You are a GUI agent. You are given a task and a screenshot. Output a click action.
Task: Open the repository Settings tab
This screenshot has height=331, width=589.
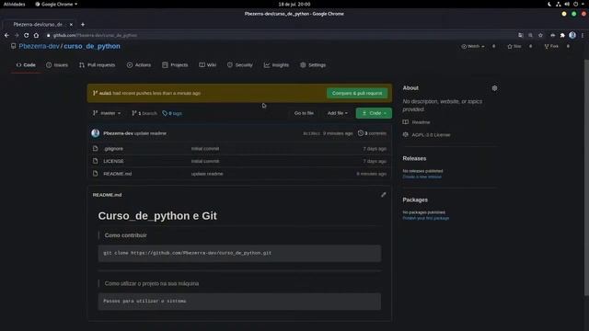tap(313, 65)
